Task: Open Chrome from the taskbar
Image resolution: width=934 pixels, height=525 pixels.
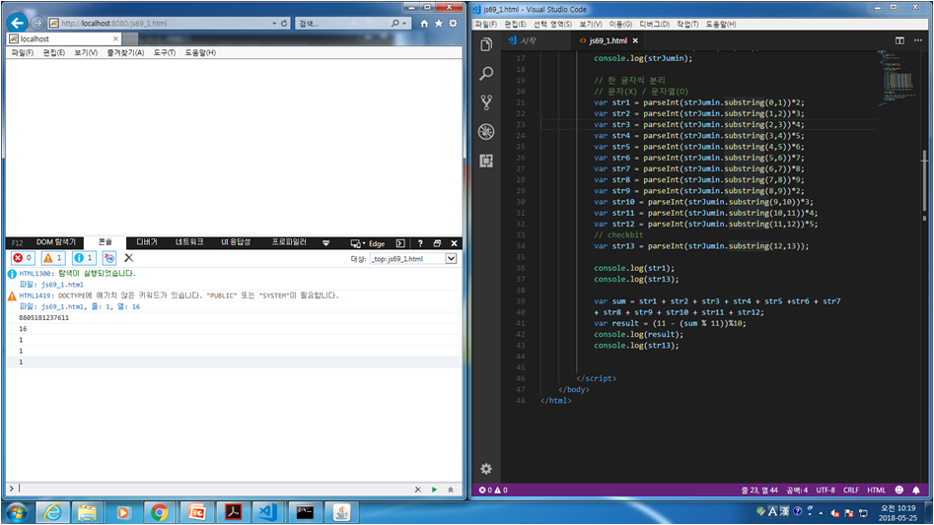Action: [x=159, y=512]
